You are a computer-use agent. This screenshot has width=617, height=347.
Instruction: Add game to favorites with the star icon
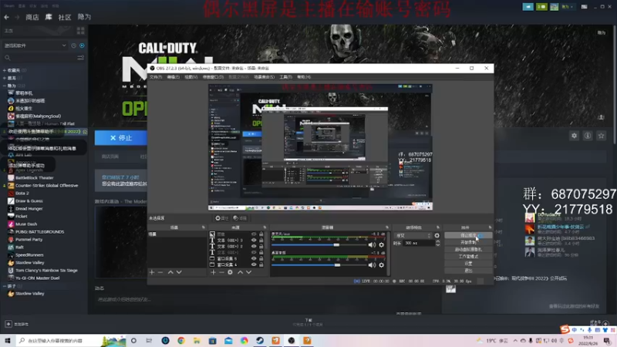(601, 136)
